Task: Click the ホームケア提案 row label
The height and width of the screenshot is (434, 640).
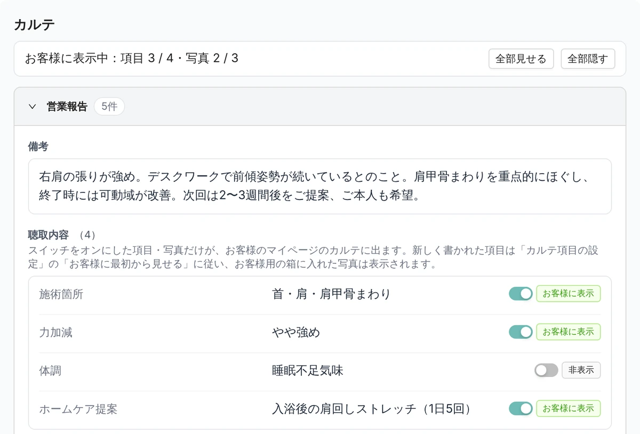Action: (x=78, y=409)
